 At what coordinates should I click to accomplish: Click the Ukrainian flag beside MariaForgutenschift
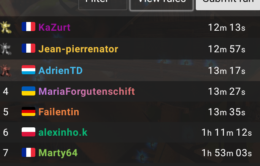pos(29,91)
